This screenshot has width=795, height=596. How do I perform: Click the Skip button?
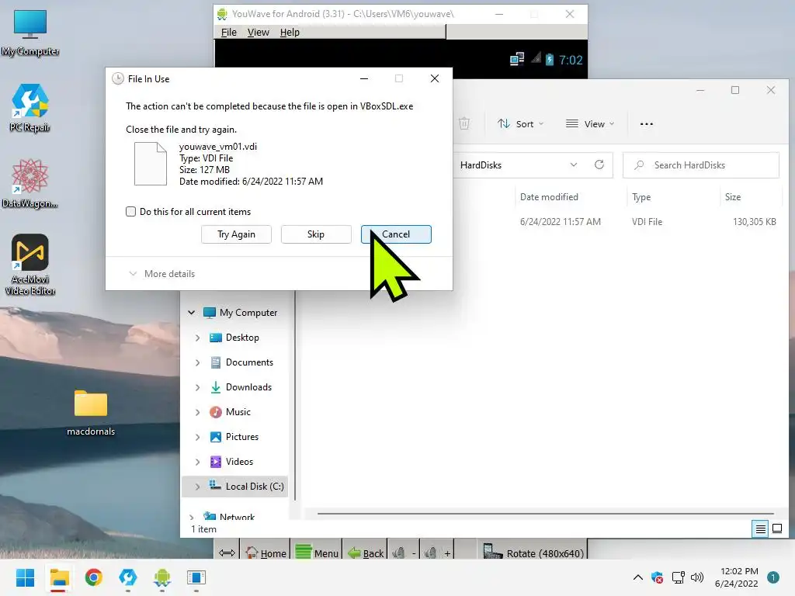point(316,234)
